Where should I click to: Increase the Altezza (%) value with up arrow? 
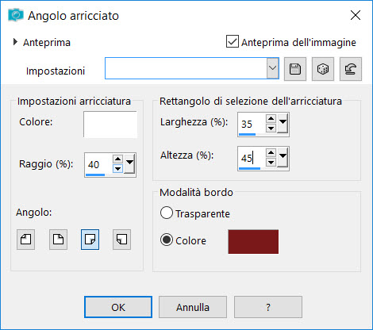(271, 152)
